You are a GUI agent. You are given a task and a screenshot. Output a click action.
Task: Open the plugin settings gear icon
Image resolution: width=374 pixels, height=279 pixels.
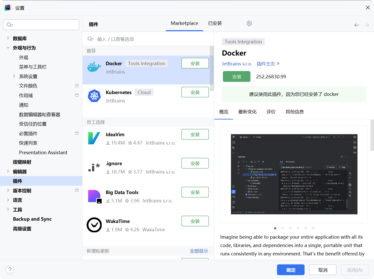[249, 23]
